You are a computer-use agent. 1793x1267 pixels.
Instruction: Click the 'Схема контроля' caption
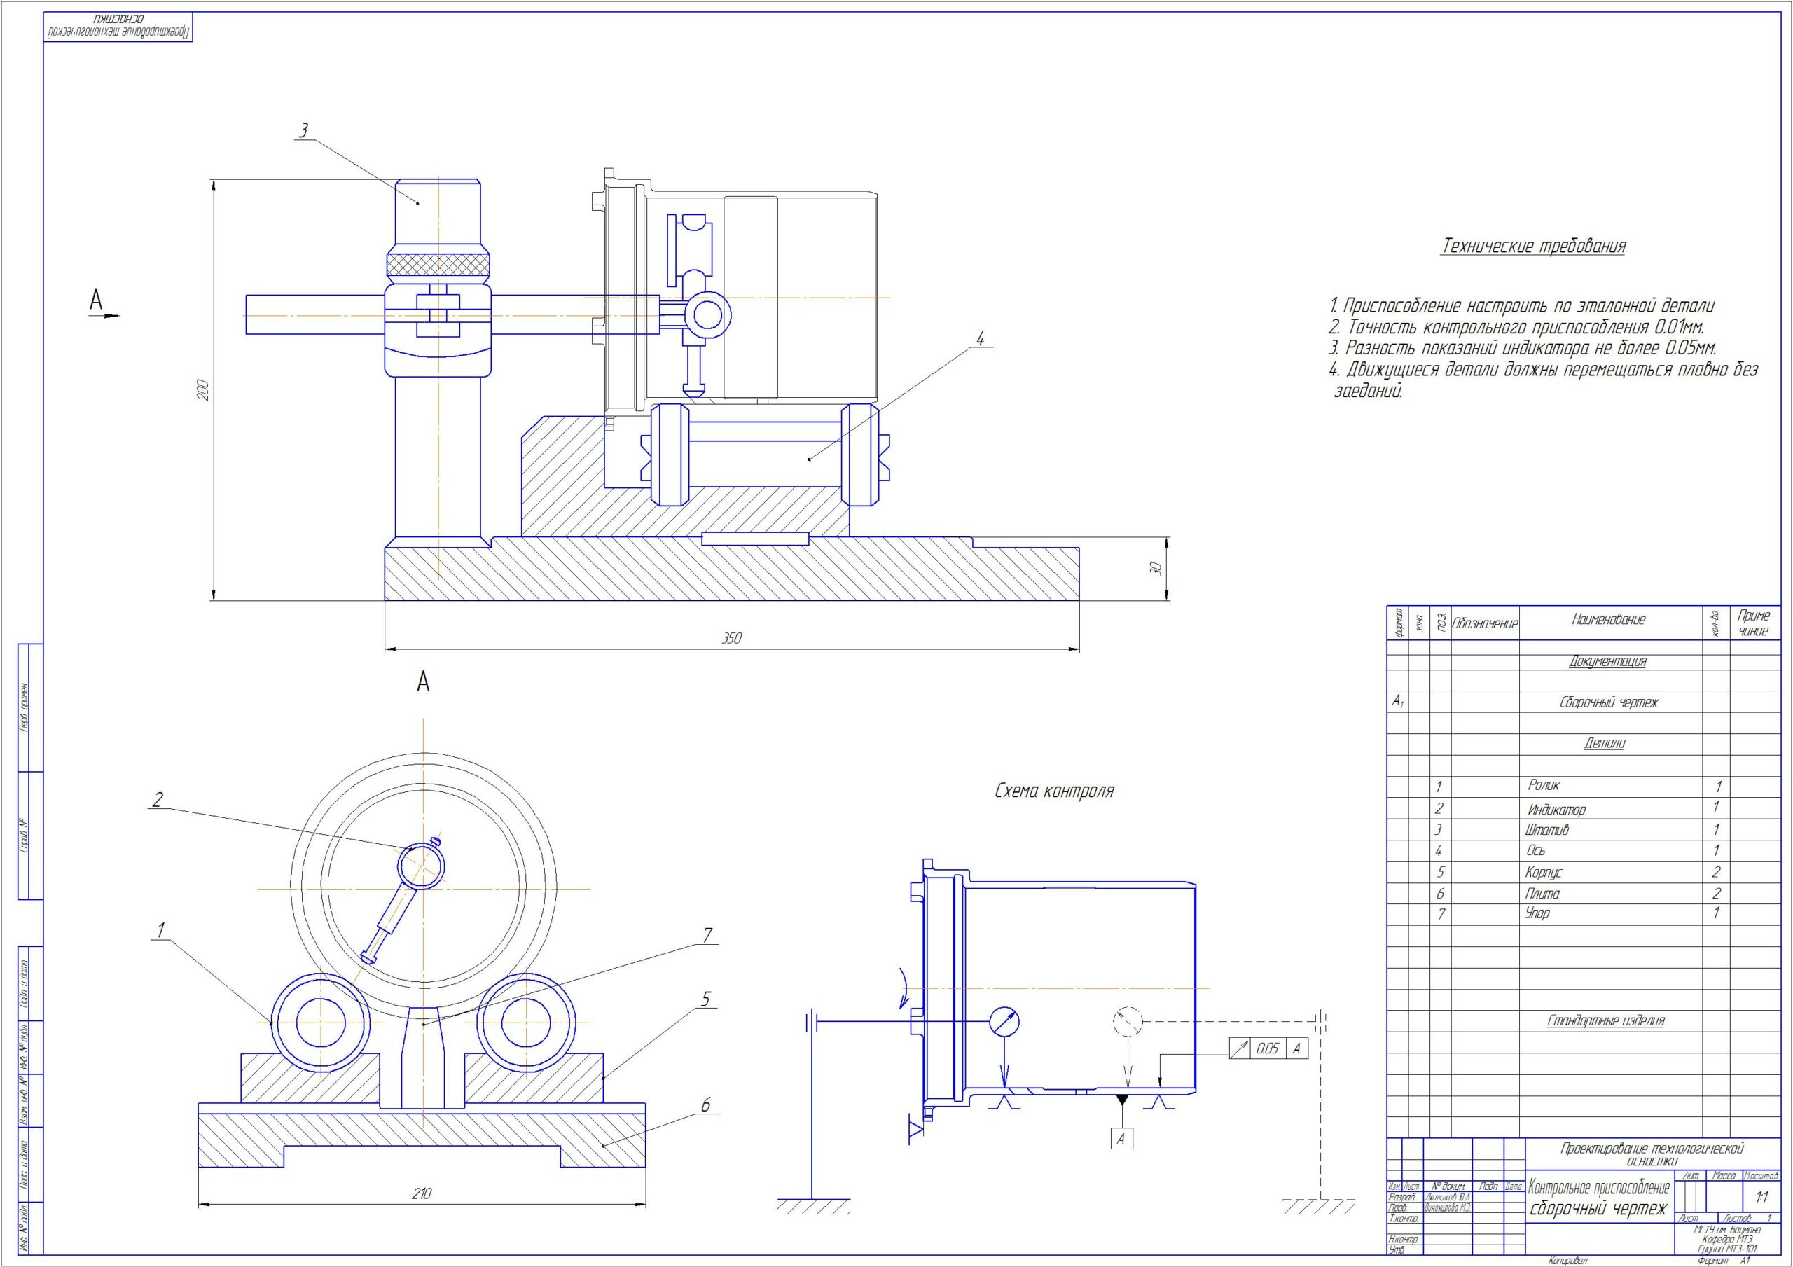(x=1054, y=791)
